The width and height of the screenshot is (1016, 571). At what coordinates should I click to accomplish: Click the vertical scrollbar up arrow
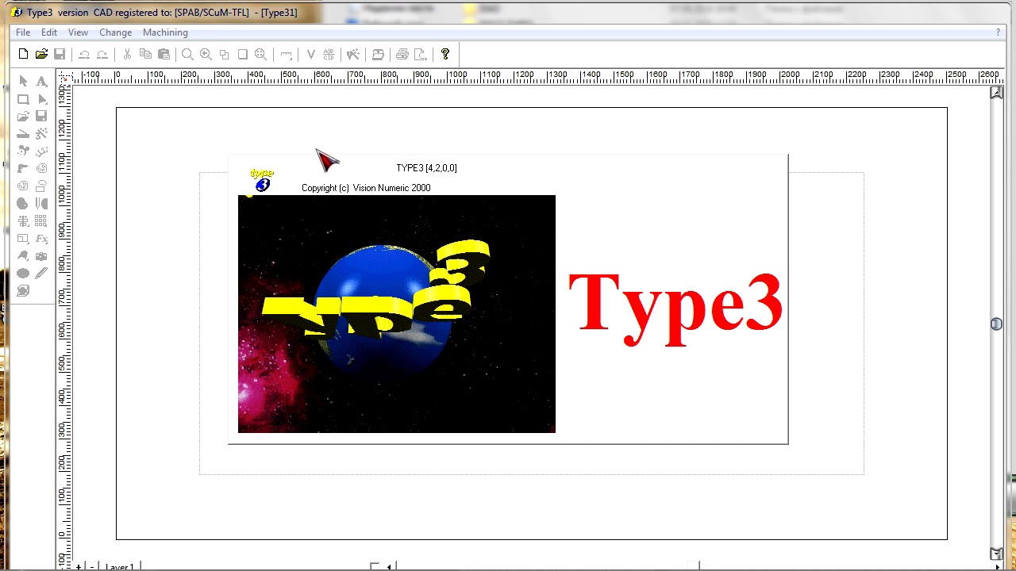point(996,93)
